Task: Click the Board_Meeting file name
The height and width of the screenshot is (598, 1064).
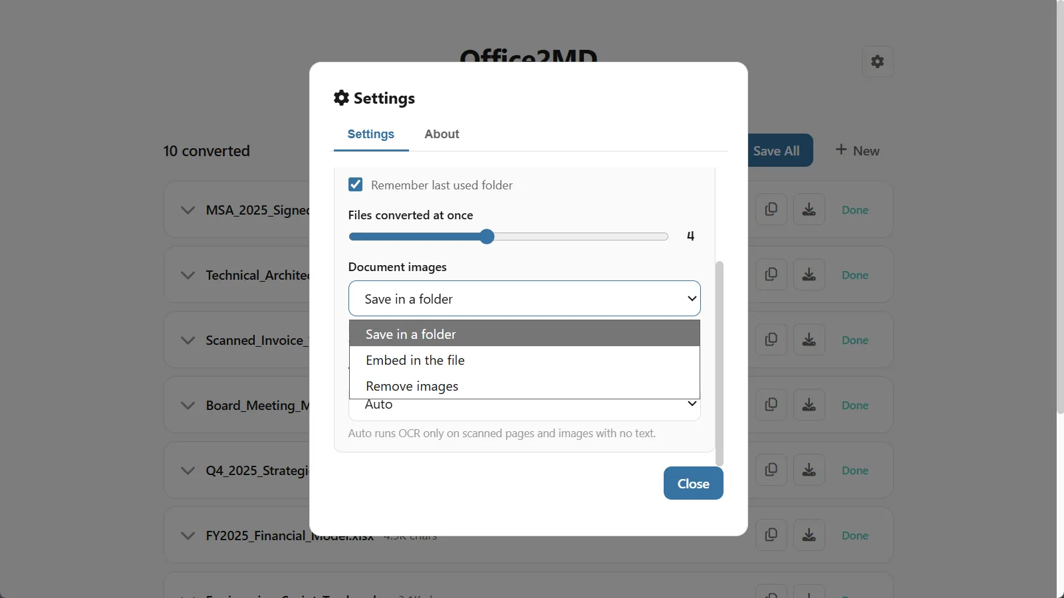Action: [x=258, y=405]
